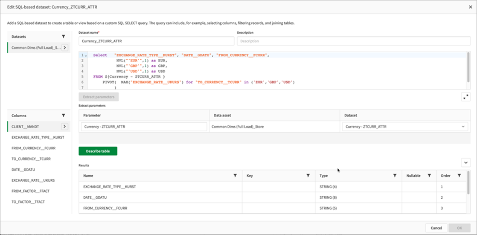Image resolution: width=477 pixels, height=235 pixels.
Task: Click the Datasets panel filter icon
Action: pos(64,37)
